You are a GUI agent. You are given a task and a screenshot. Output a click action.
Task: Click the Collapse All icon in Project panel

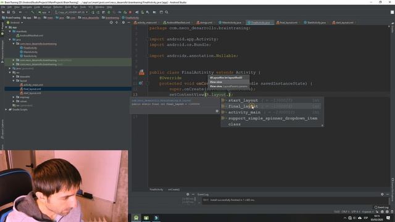click(x=117, y=22)
